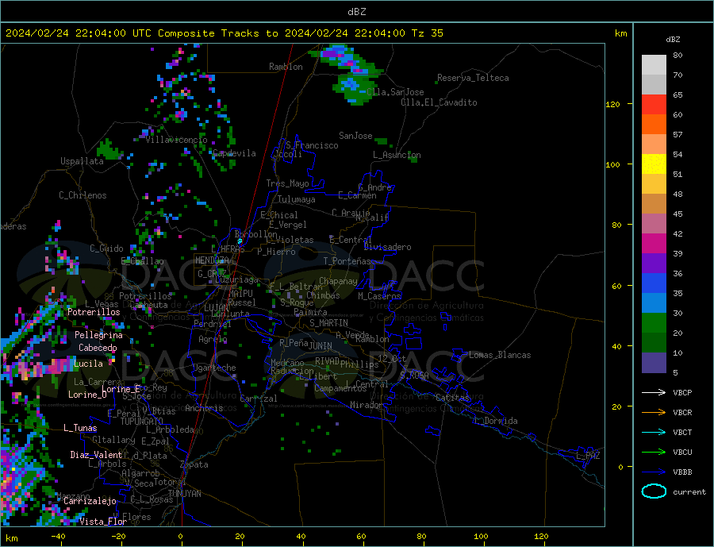The width and height of the screenshot is (714, 547).
Task: Click the 'L_Asuncion' label on map
Action: (x=397, y=155)
